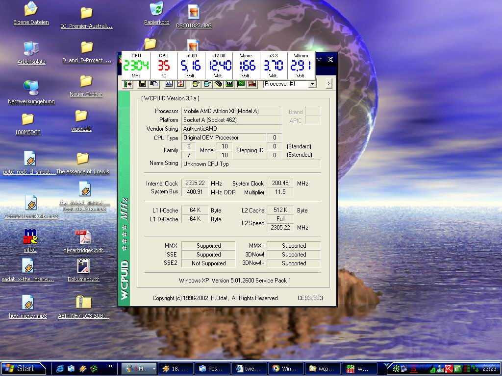
Task: Open the Processor #1 dropdown
Action: [x=312, y=84]
